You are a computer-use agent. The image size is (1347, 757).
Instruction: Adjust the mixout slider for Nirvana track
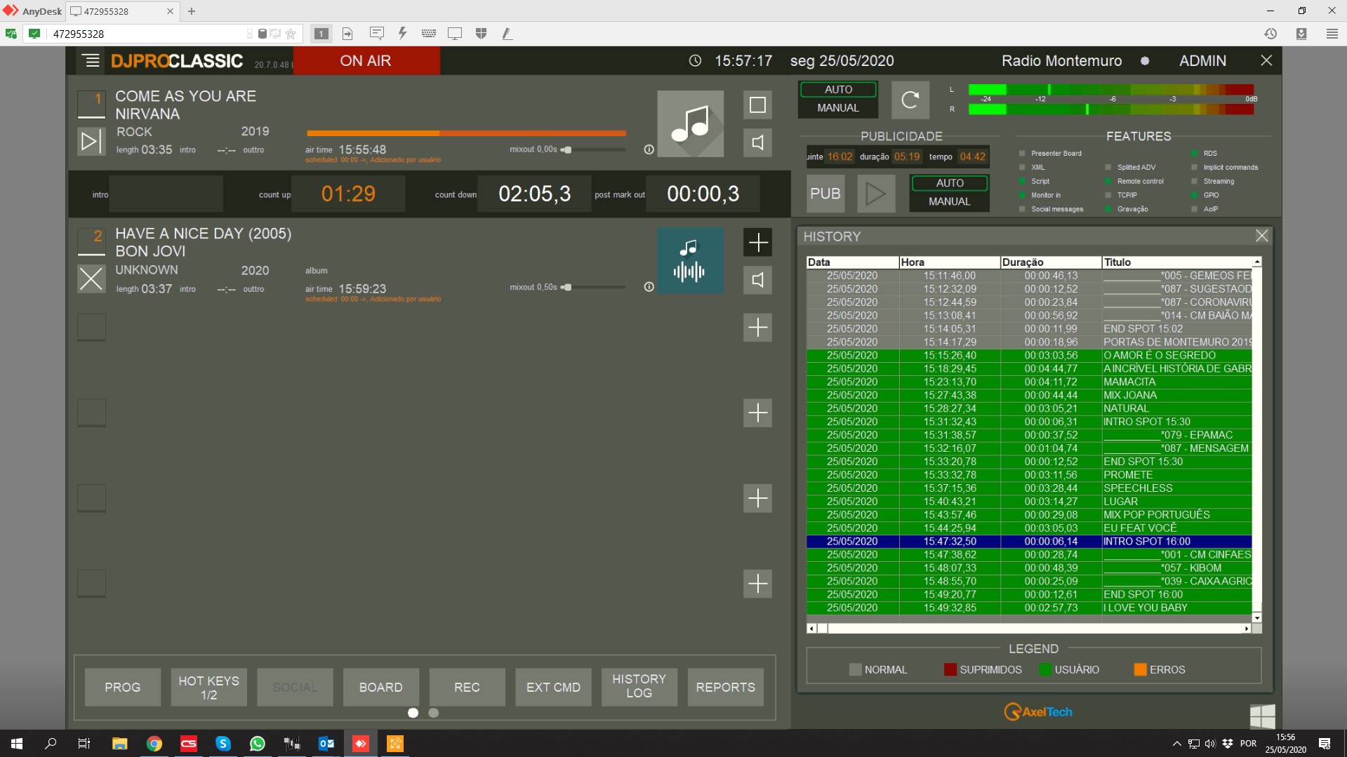567,149
